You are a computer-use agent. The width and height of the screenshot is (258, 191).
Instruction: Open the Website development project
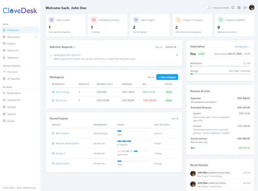click(x=67, y=144)
